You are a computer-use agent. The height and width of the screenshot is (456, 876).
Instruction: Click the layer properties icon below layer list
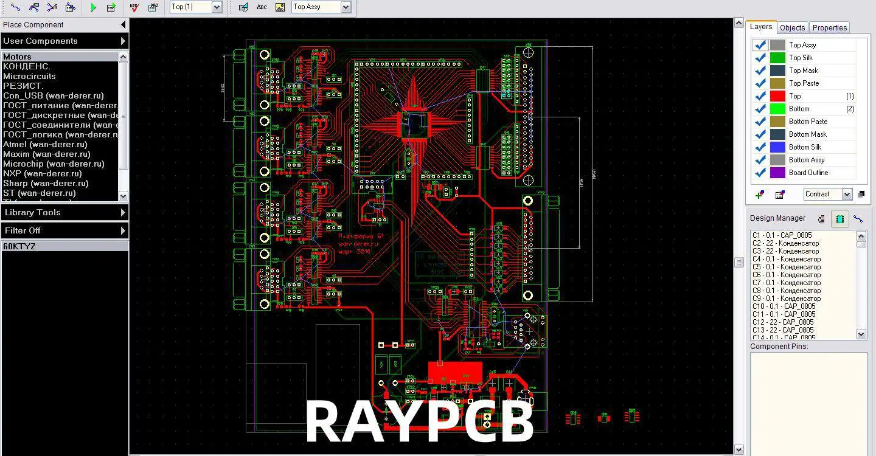(780, 195)
